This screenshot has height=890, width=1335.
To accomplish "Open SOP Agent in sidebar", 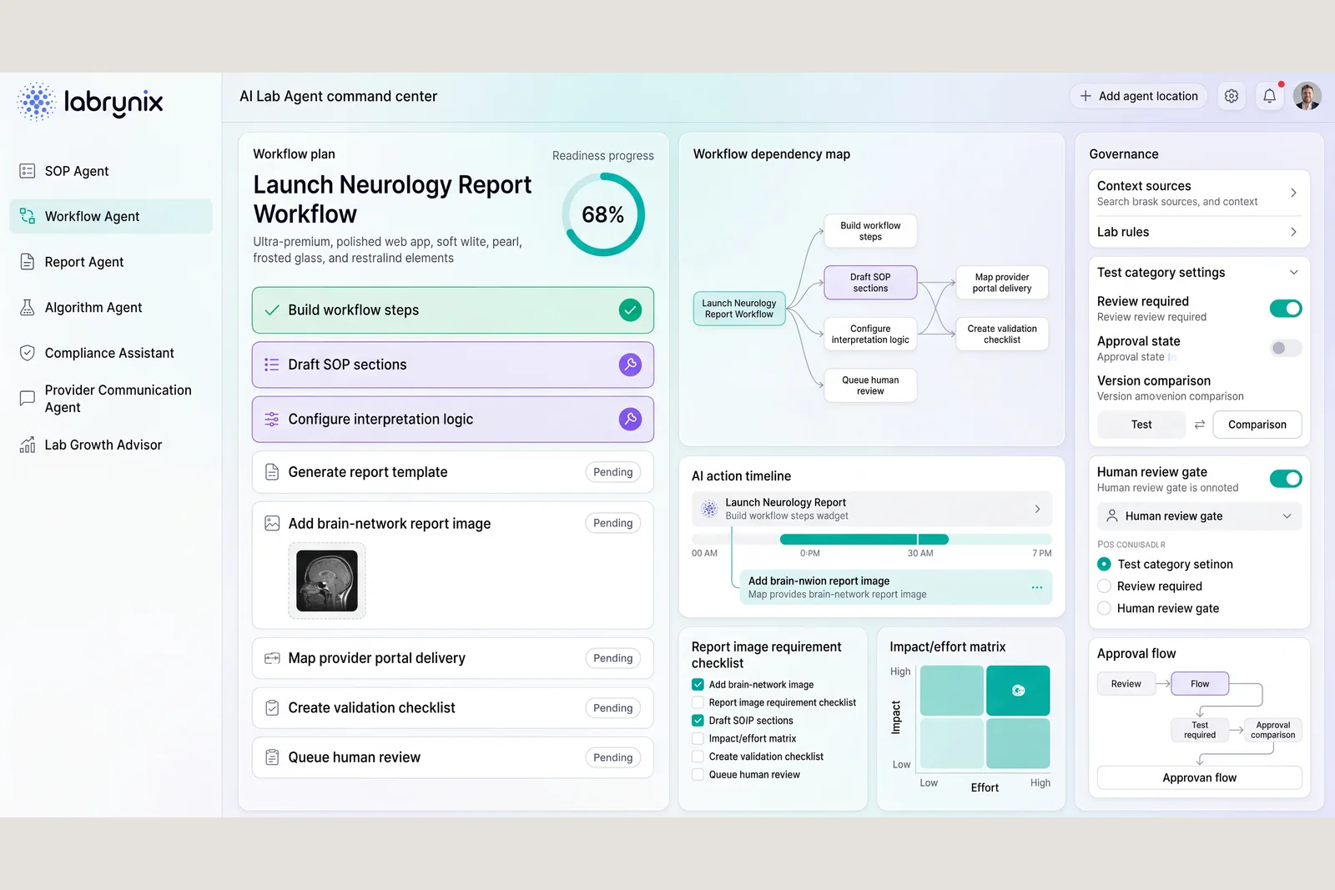I will click(111, 171).
